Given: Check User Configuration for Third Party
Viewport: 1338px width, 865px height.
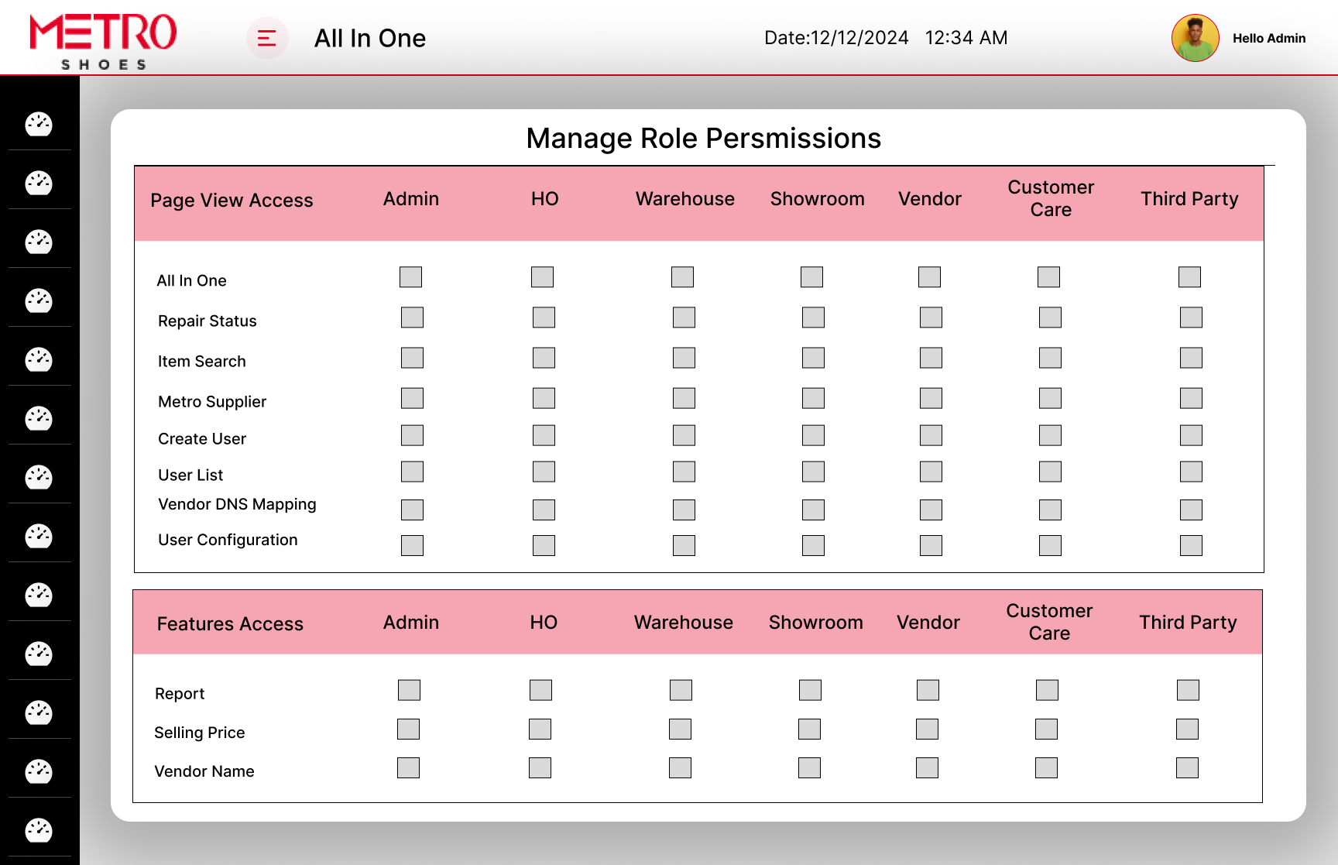Looking at the screenshot, I should 1191,546.
